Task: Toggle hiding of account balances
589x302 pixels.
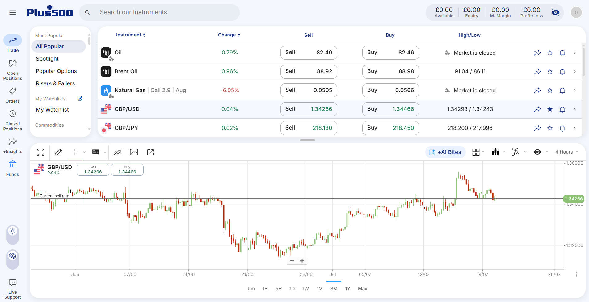Action: (555, 12)
